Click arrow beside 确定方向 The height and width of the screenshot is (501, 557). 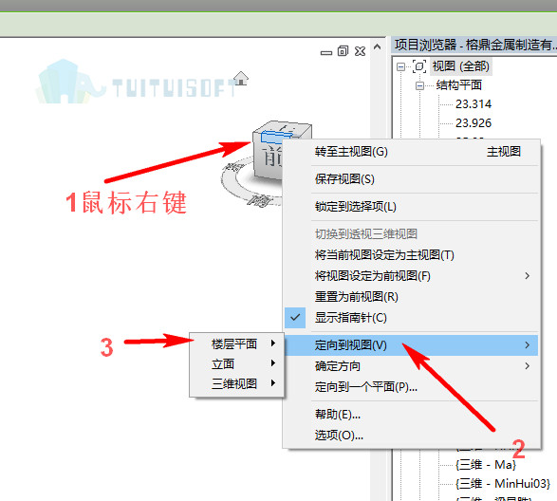tap(528, 366)
